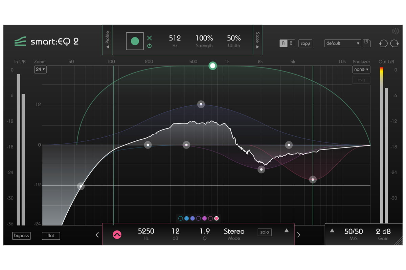Remove the smart filter with green X
The height and width of the screenshot is (270, 406).
149,38
